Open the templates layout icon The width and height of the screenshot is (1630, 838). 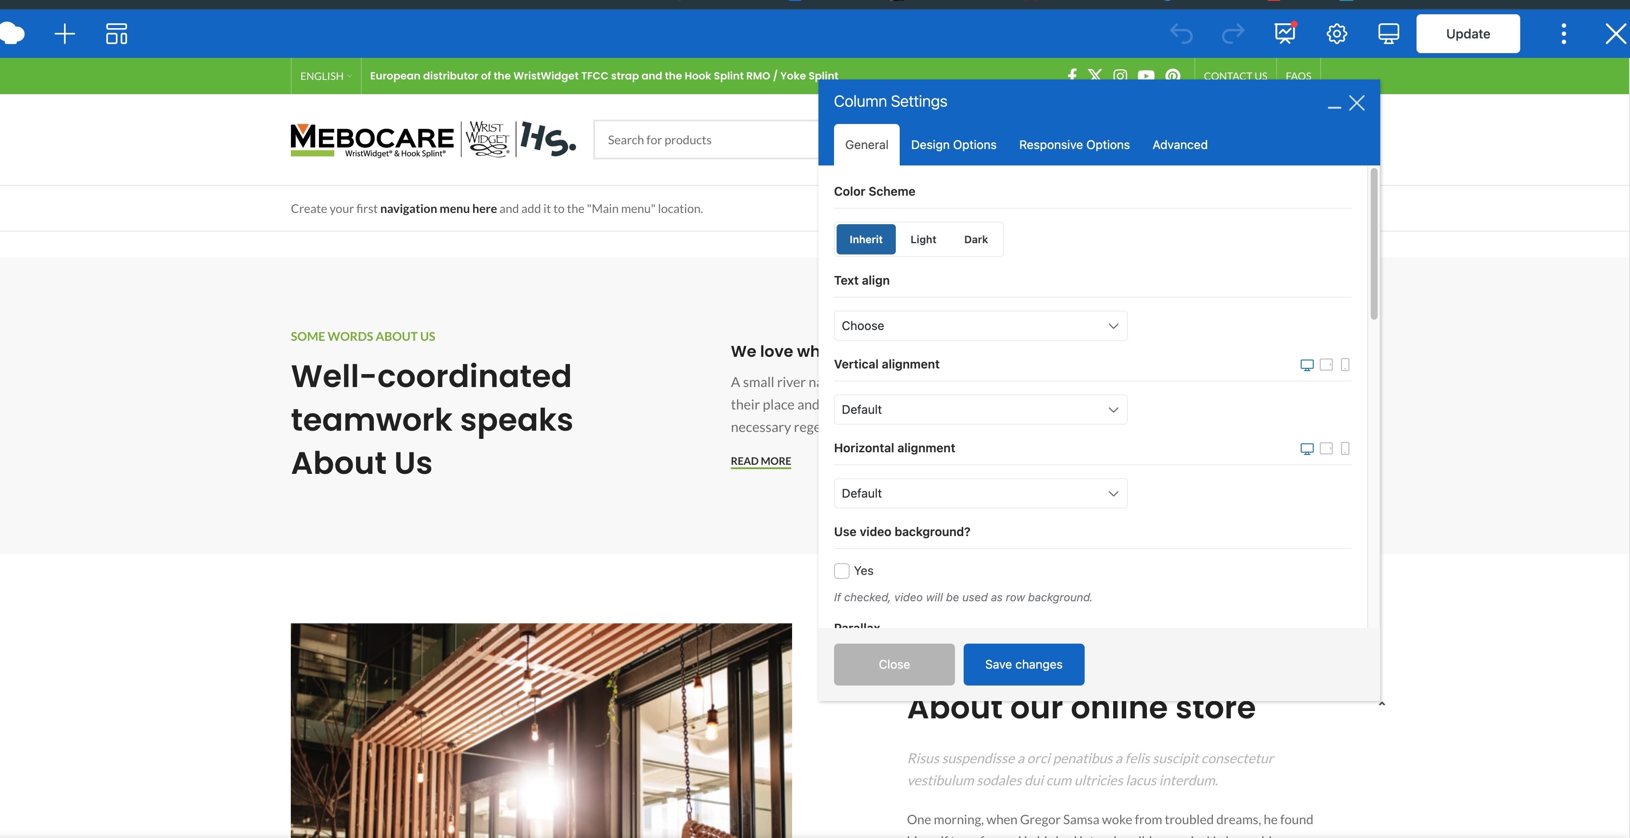tap(116, 34)
